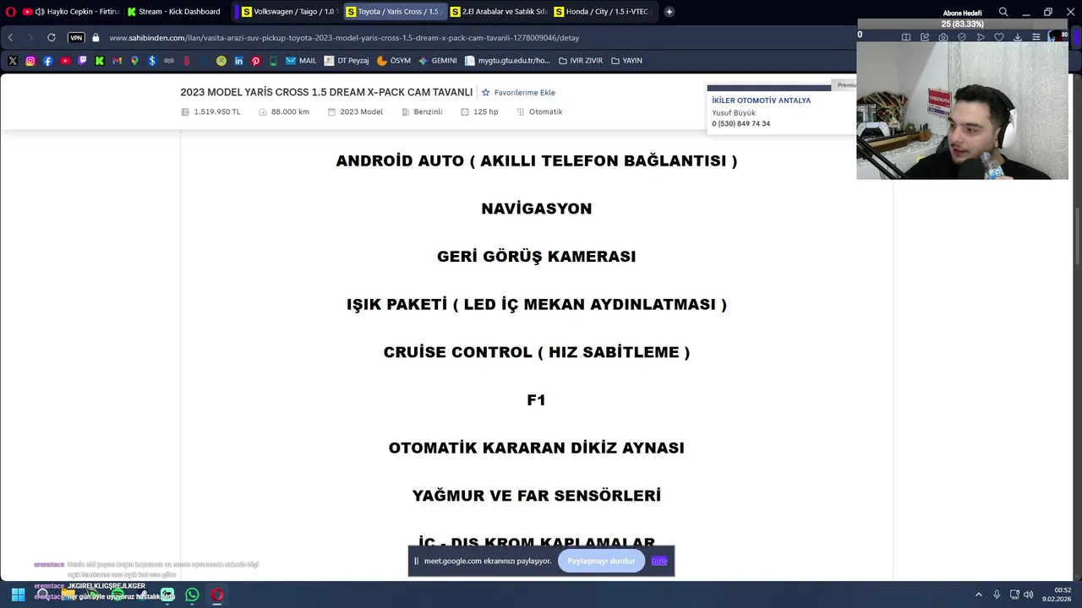Switch to the 2.El Arabalar ve Satılık tab
The image size is (1082, 608).
pyautogui.click(x=498, y=12)
